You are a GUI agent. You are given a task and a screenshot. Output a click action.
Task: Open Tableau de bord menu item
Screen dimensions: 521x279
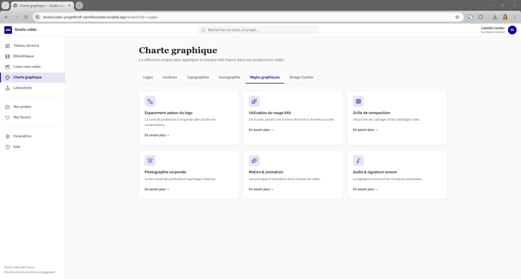[x=33, y=46]
